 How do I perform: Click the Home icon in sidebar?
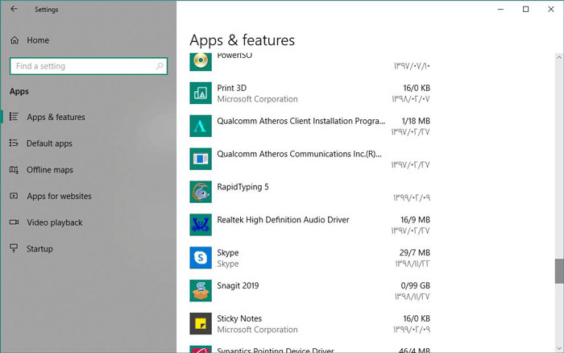tap(15, 40)
